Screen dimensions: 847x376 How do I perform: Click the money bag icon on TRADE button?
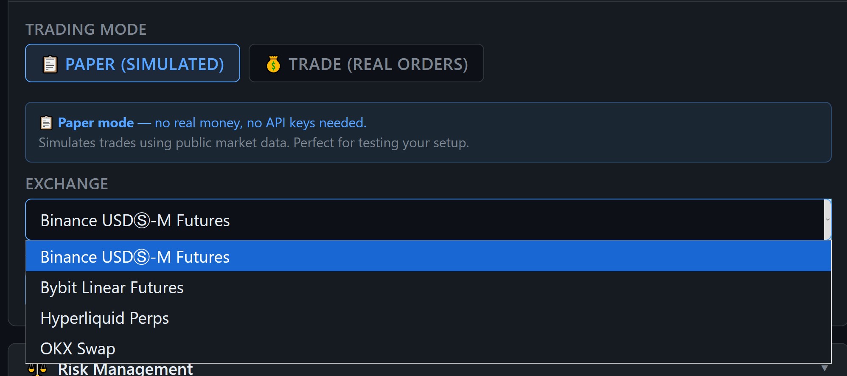[274, 63]
